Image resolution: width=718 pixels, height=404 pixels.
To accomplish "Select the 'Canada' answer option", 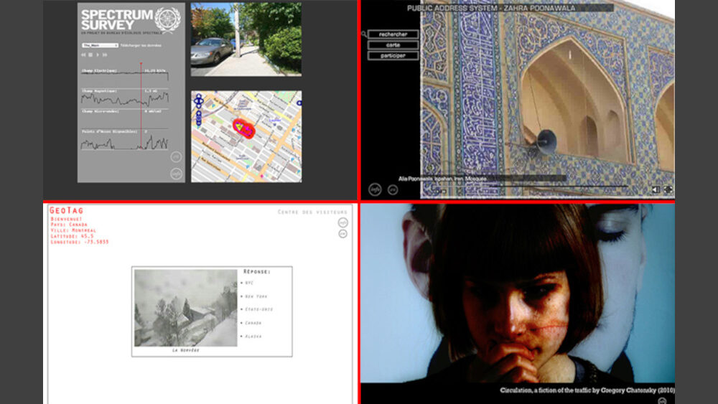I will (253, 323).
